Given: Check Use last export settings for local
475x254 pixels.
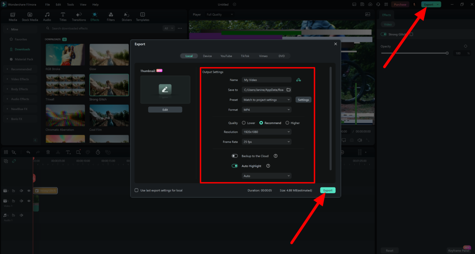Looking at the screenshot, I should point(136,190).
